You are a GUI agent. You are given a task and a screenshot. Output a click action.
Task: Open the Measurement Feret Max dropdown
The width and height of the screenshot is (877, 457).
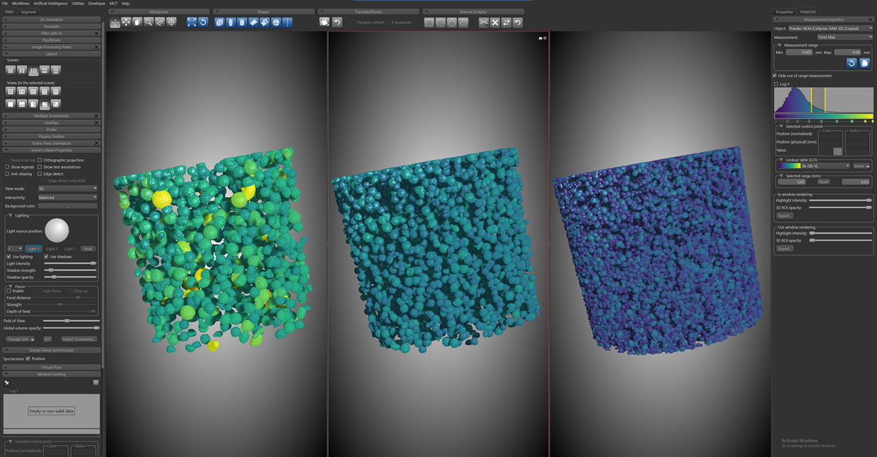(845, 37)
